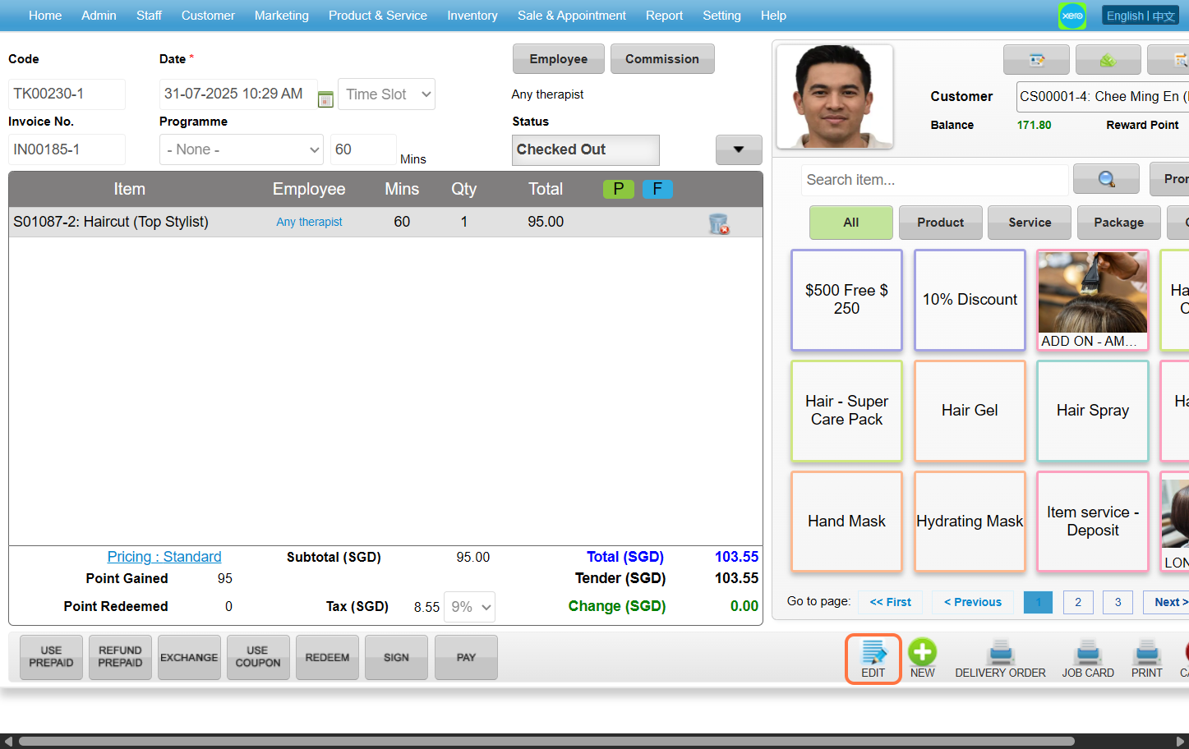Open the date picker calendar icon

pos(325,99)
